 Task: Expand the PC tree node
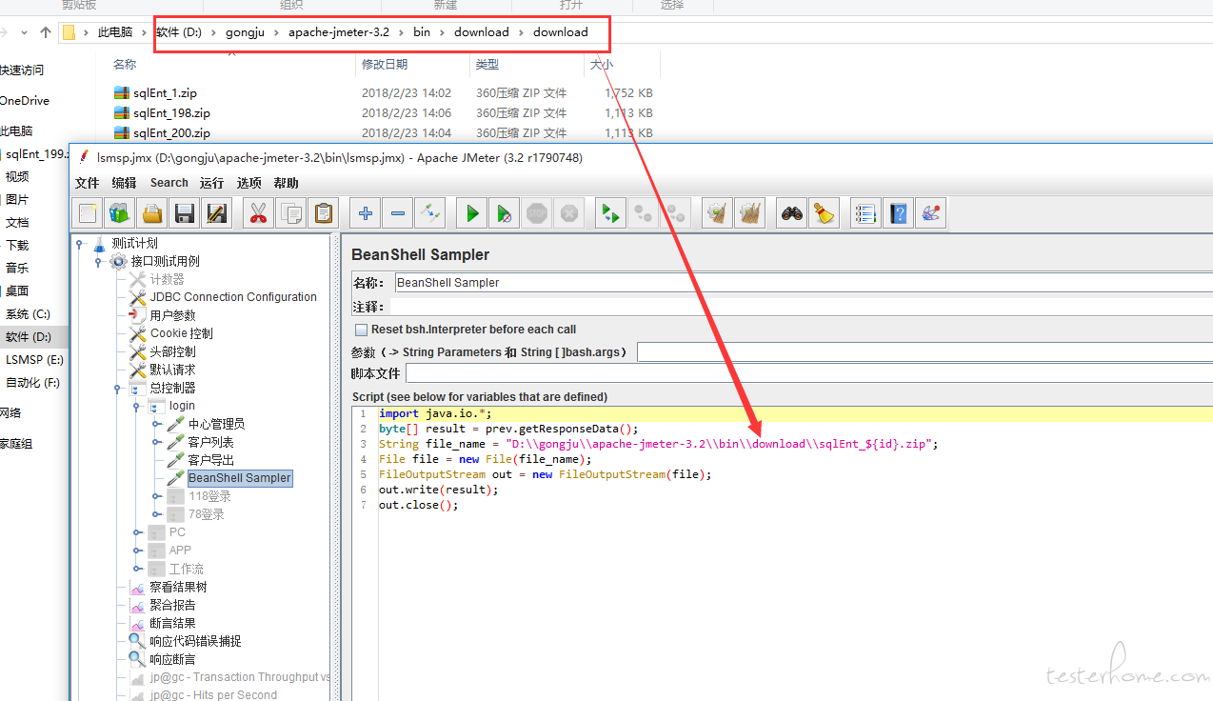click(x=137, y=533)
